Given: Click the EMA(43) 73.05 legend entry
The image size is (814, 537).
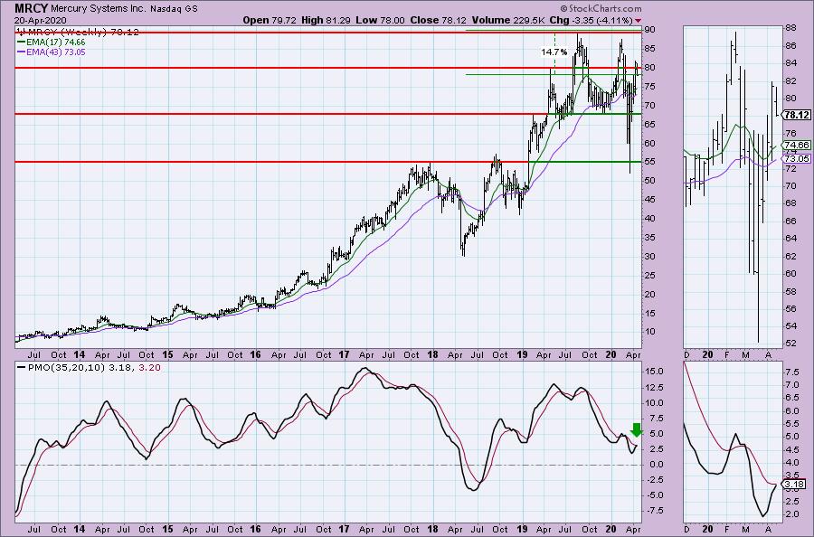Looking at the screenshot, I should click(52, 52).
